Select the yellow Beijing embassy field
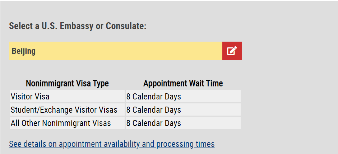 click(116, 51)
